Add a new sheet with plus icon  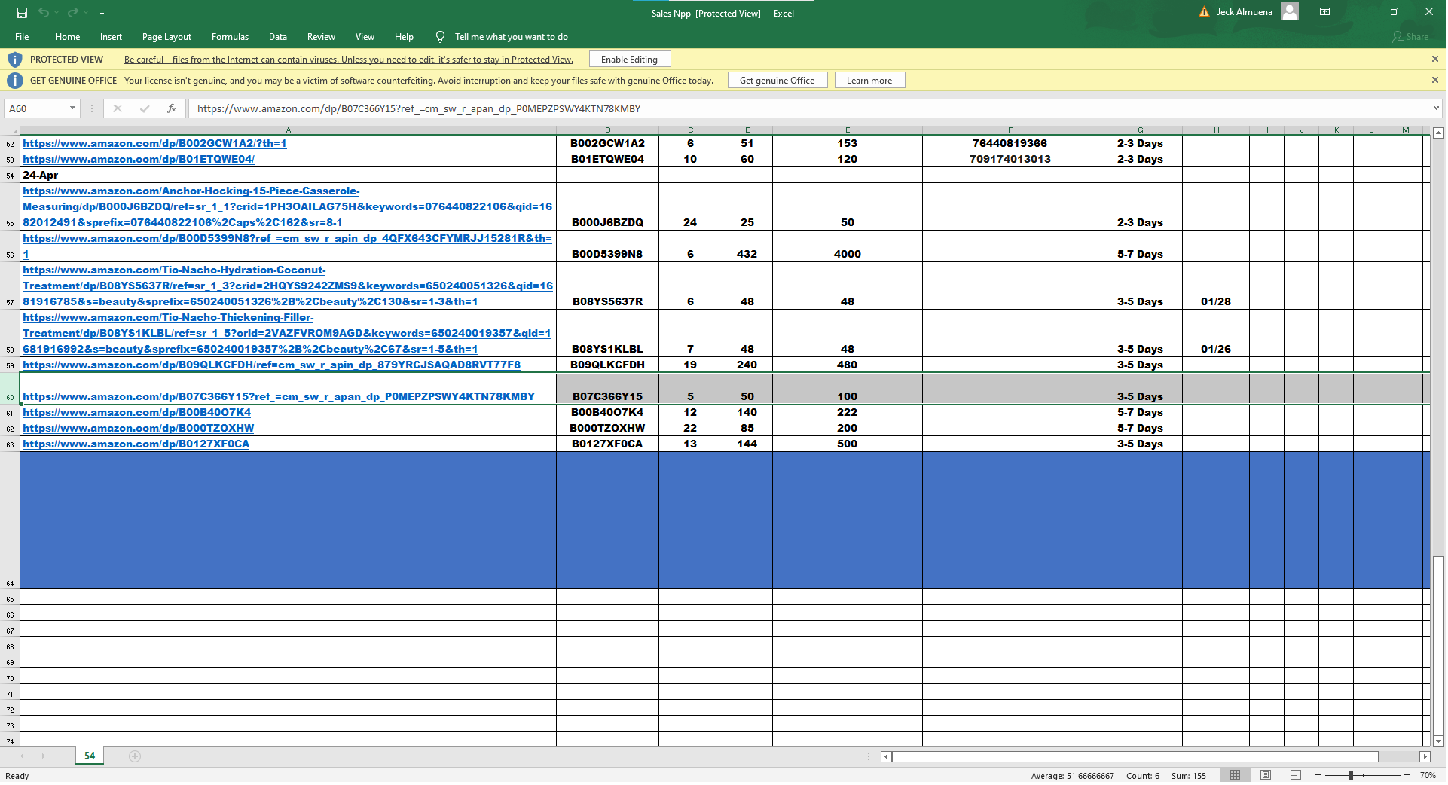[135, 756]
